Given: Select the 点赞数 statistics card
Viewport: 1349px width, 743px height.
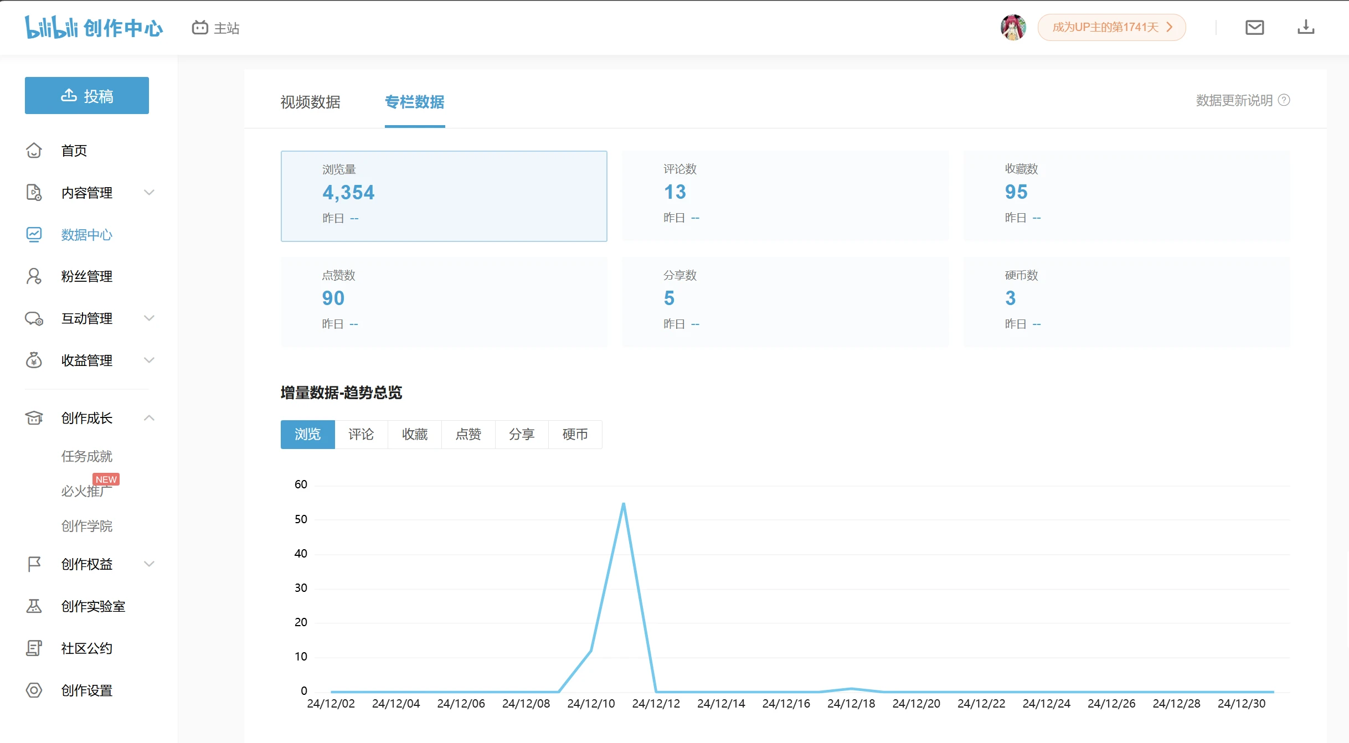Looking at the screenshot, I should (x=444, y=302).
